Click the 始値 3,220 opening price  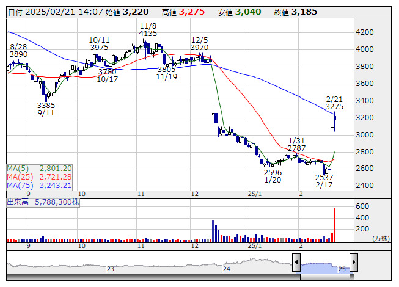(x=127, y=12)
